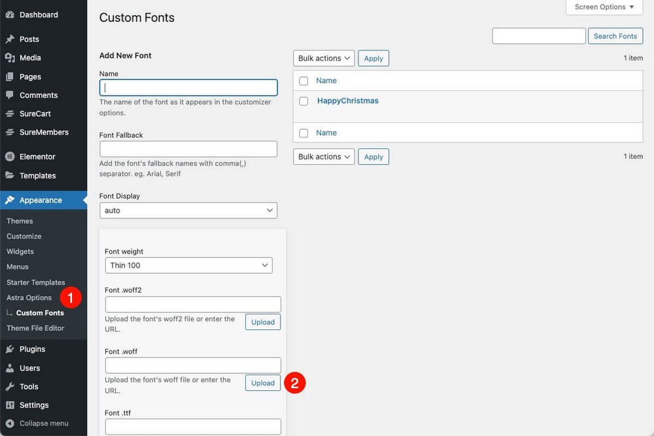Open the Font weight Thin 100 dropdown

point(188,265)
